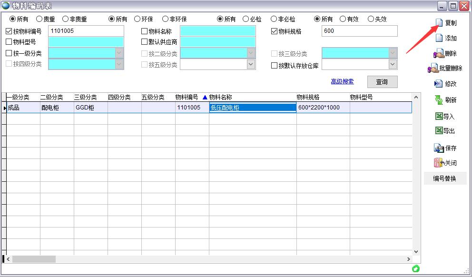Uncheck the 按物料编号 checkbox

(9, 31)
